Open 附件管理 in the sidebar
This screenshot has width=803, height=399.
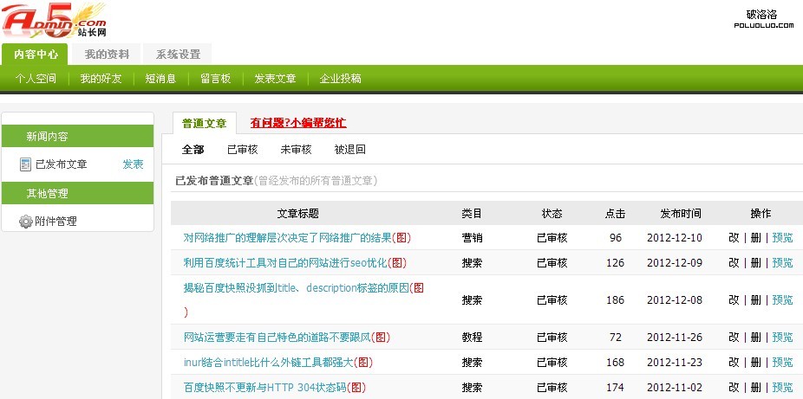pos(55,222)
